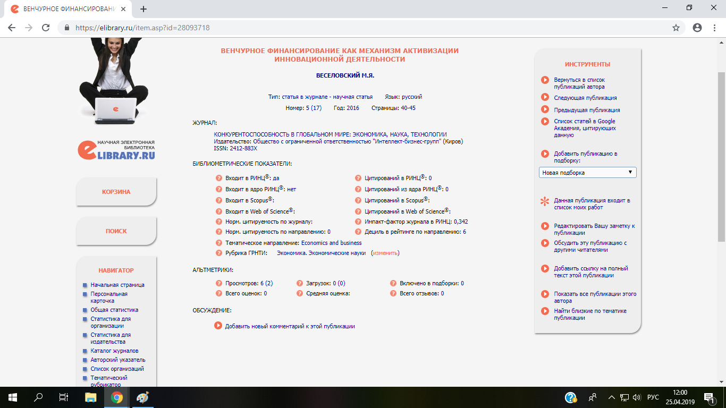Click help icon beside 'Импакт-фактор журнала в РИНЦ'
726x408 pixels.
click(x=358, y=222)
